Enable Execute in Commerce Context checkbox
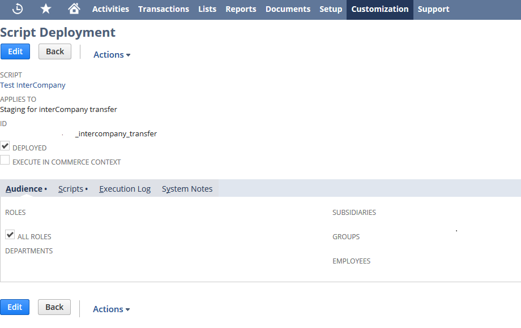Screen dimensions: 521x328 [x=6, y=161]
